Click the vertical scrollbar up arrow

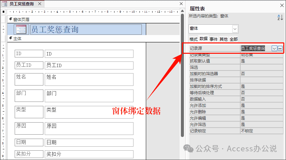[x=182, y=11]
